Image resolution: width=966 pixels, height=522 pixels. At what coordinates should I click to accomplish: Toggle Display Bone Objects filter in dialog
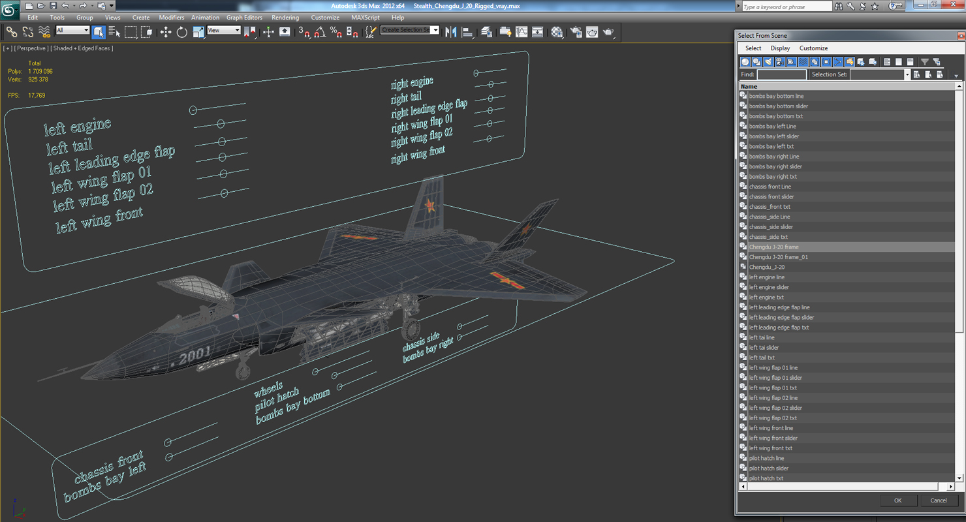pos(837,62)
